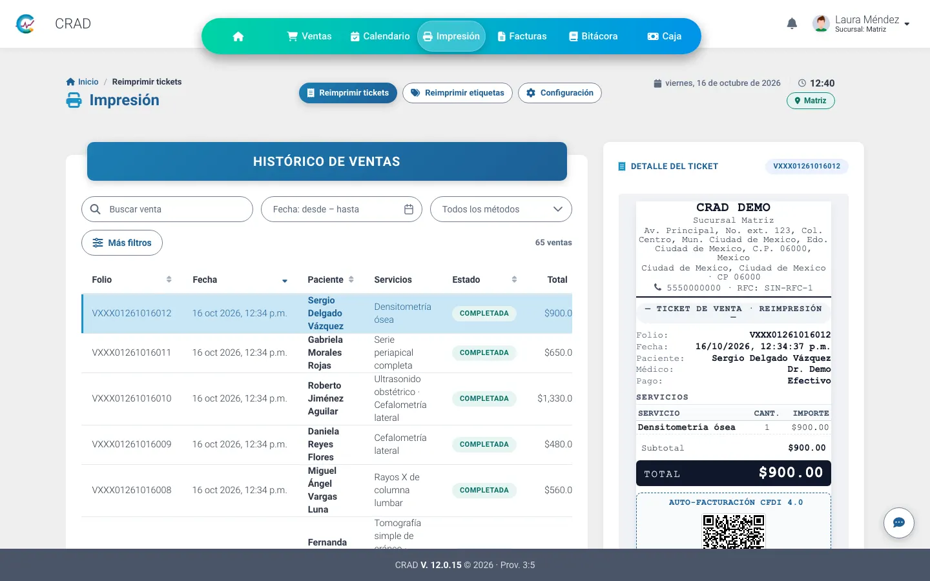930x581 pixels.
Task: Expand the Todos los métodos dropdown
Action: [501, 209]
